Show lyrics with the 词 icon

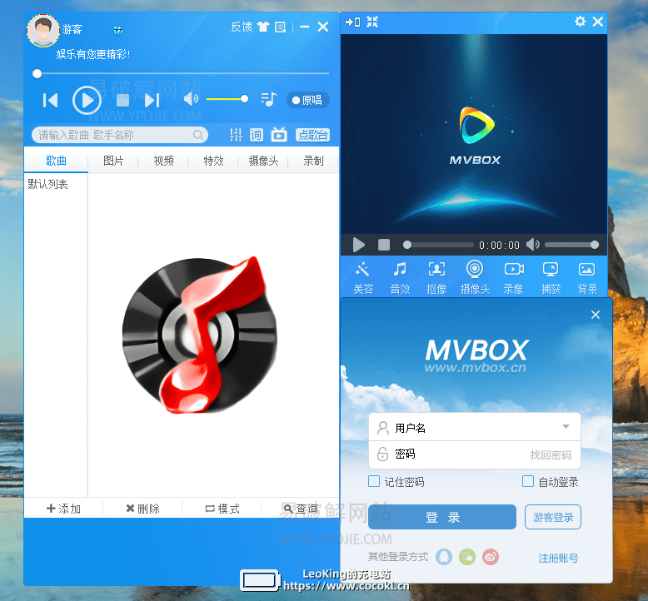(257, 135)
